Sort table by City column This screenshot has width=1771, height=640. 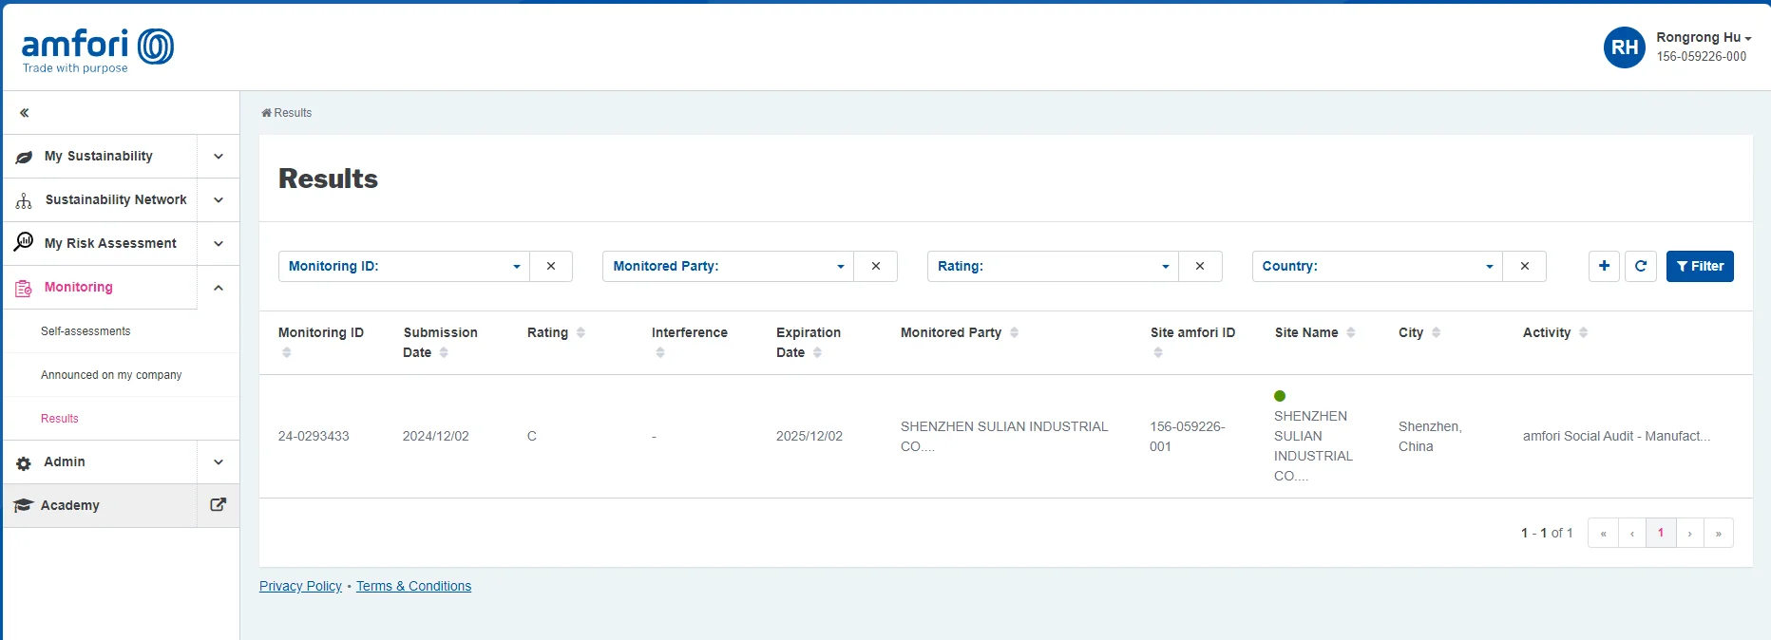pyautogui.click(x=1436, y=332)
